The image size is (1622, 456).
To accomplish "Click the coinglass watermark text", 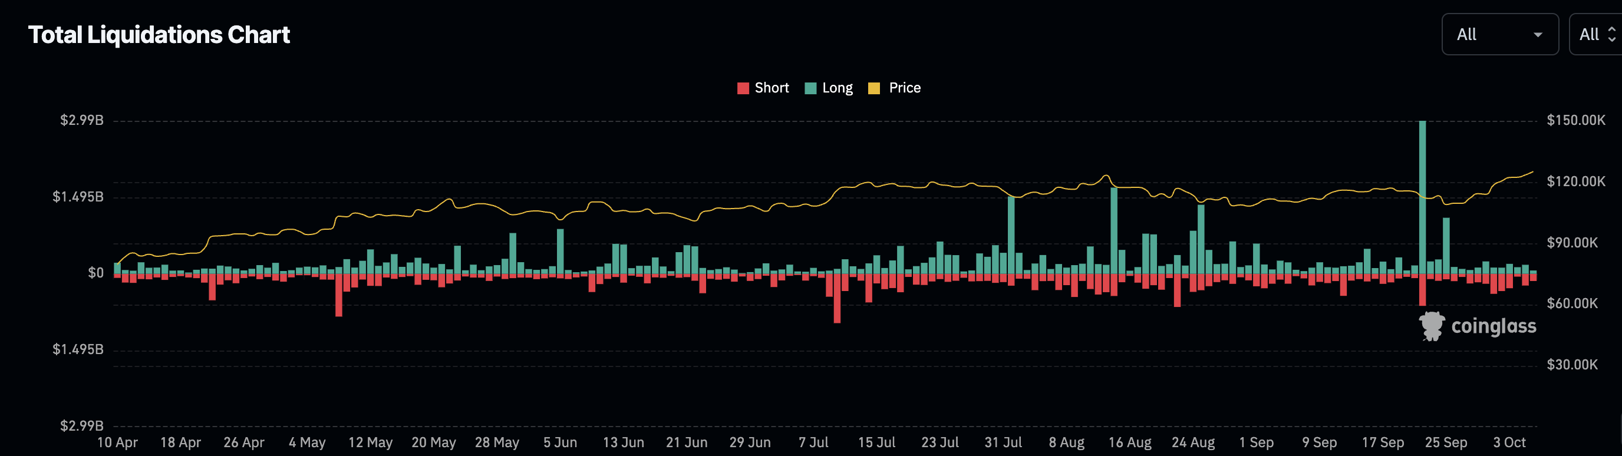I will pos(1493,326).
